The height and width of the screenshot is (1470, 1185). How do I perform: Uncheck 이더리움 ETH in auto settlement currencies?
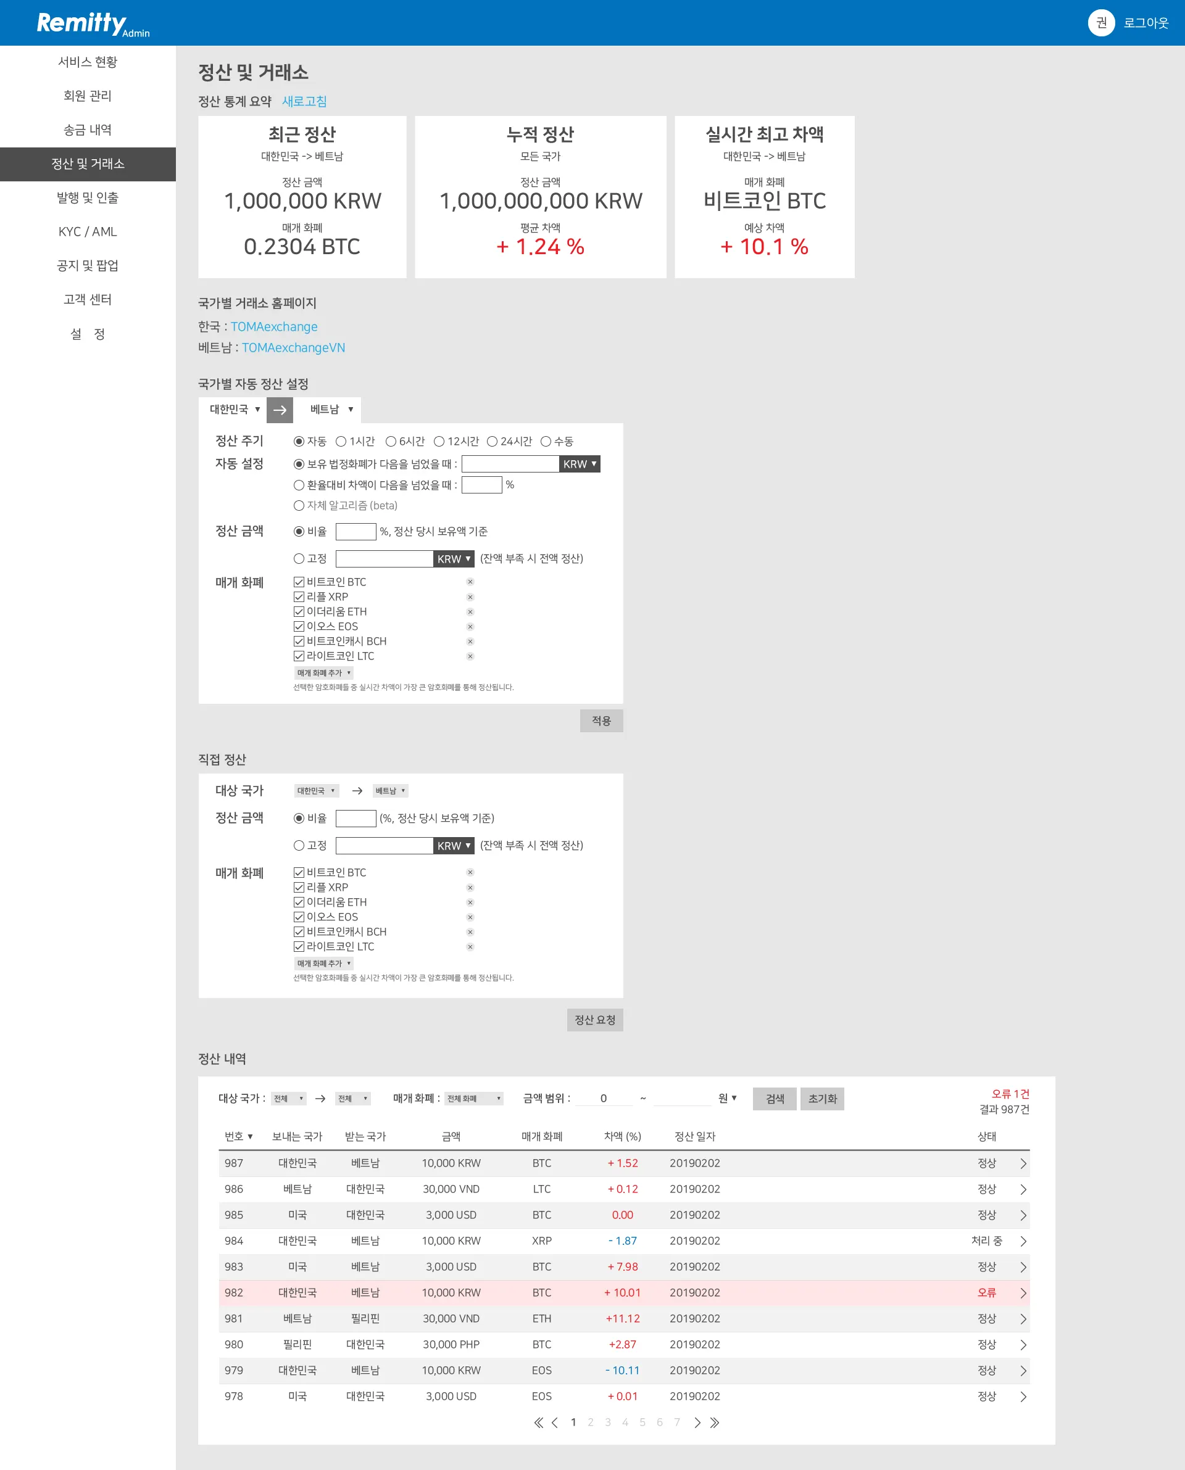click(299, 612)
